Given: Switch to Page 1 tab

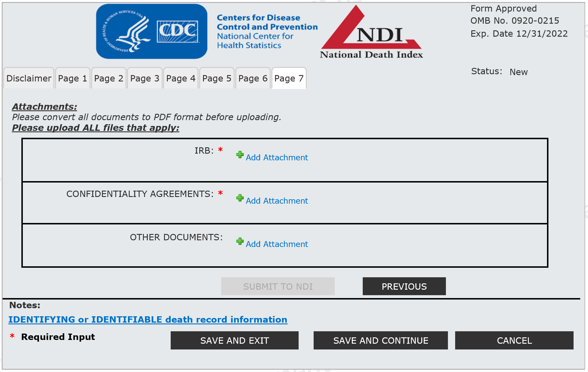Looking at the screenshot, I should pos(72,78).
